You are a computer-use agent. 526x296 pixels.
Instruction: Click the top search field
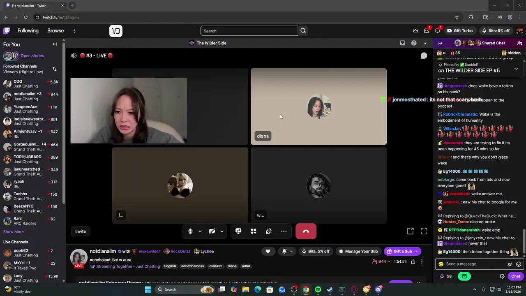click(x=249, y=31)
